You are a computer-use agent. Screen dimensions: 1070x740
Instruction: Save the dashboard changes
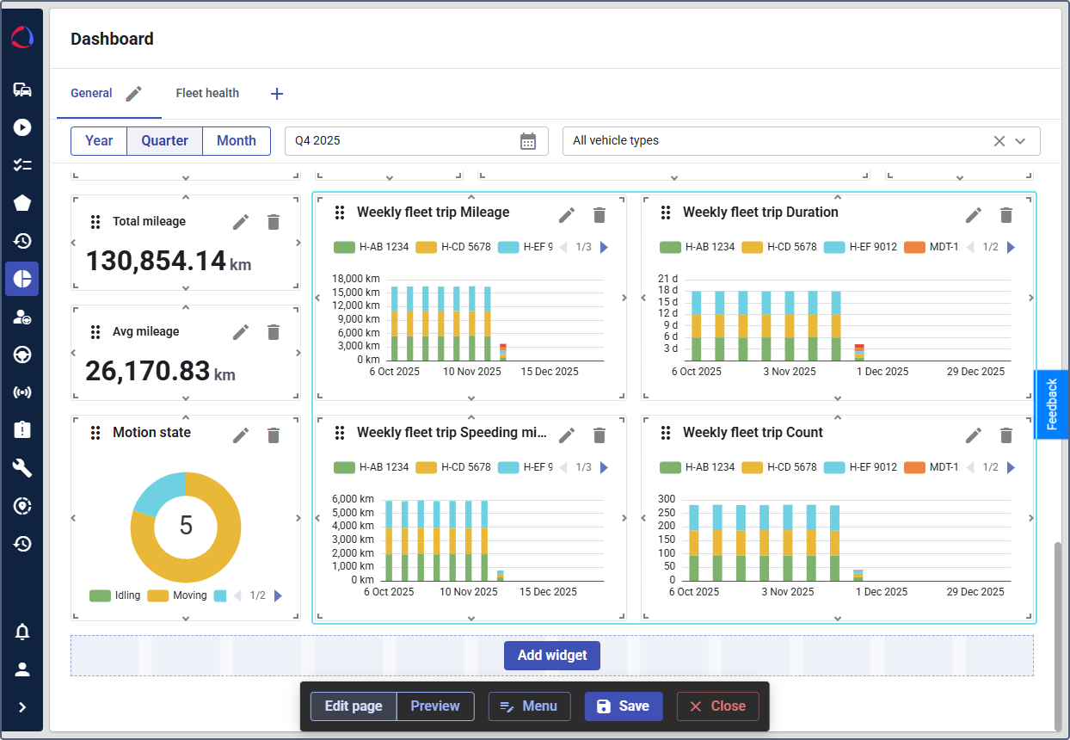pyautogui.click(x=623, y=706)
